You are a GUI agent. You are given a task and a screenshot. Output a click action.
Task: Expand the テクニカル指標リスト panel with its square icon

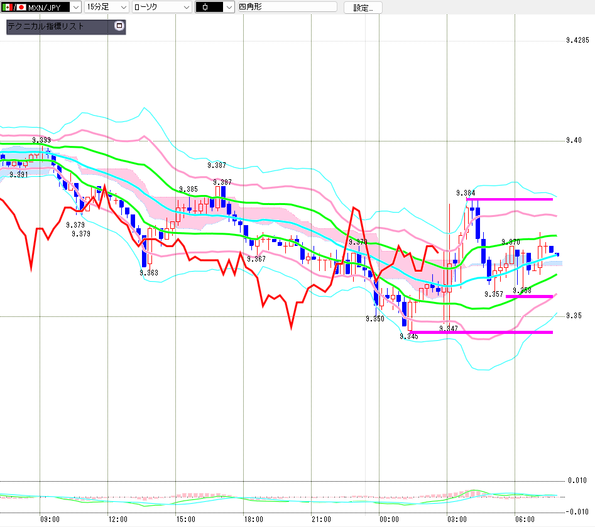tap(119, 26)
